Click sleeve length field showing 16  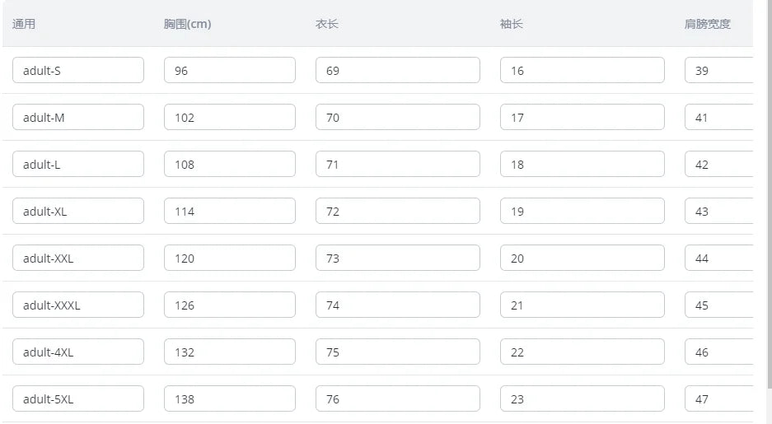coord(582,70)
